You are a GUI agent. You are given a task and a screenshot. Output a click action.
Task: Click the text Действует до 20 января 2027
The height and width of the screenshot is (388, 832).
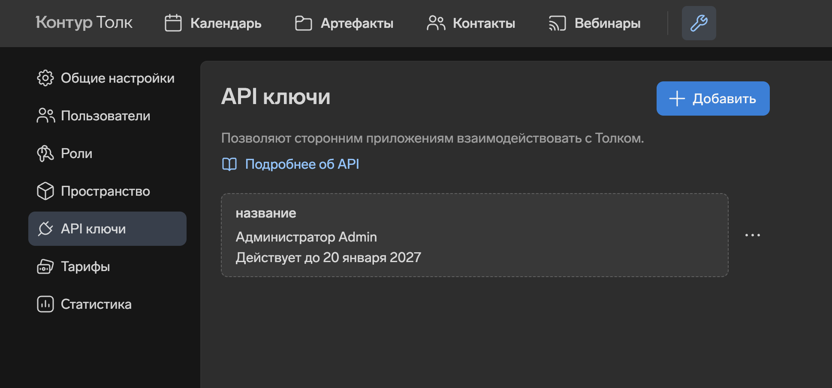point(329,257)
